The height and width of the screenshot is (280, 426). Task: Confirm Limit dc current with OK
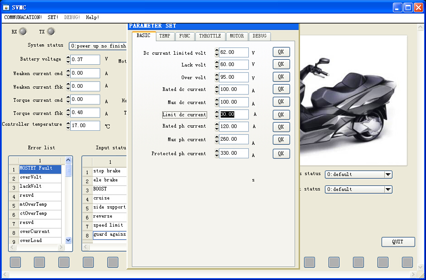pos(281,114)
